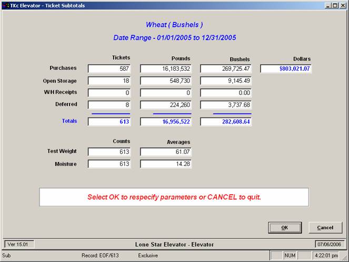This screenshot has width=349, height=262.
Task: Select the Dollars field showing $803,021.07
Action: tap(286, 68)
